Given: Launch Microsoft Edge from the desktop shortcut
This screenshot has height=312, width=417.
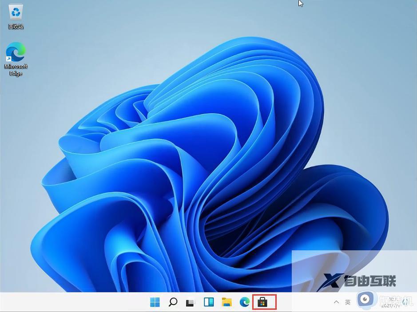Looking at the screenshot, I should [16, 51].
